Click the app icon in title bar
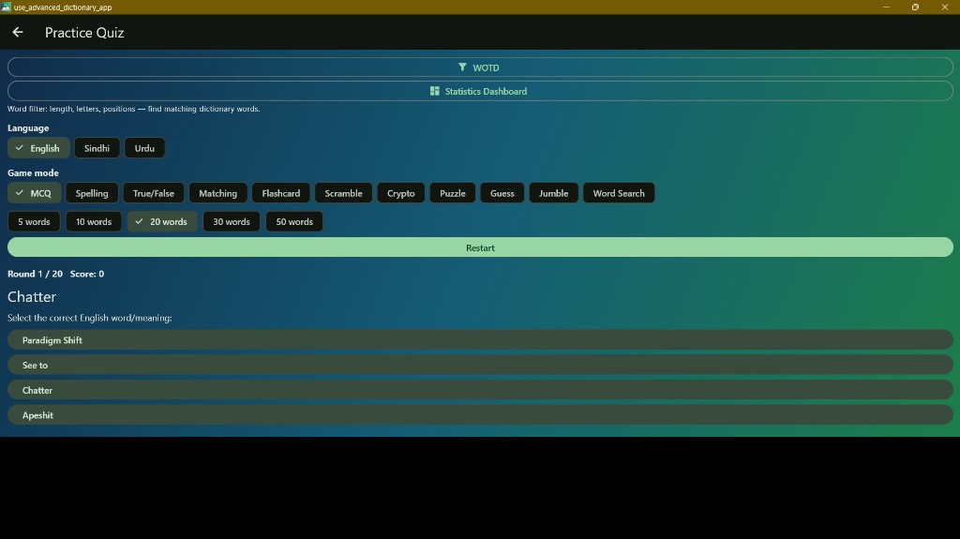Screen dimensions: 960x539 point(7,7)
